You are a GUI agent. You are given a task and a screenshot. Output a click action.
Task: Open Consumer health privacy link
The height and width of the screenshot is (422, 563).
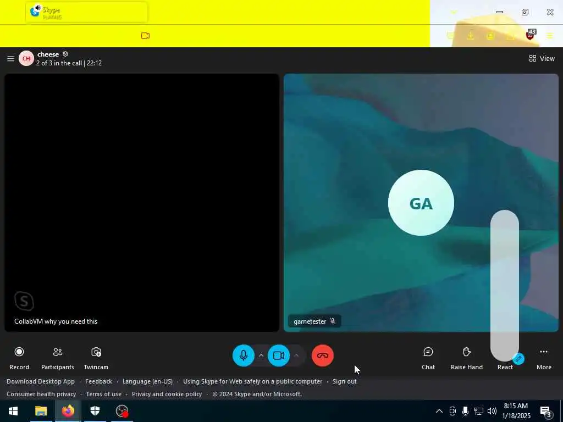tap(41, 394)
